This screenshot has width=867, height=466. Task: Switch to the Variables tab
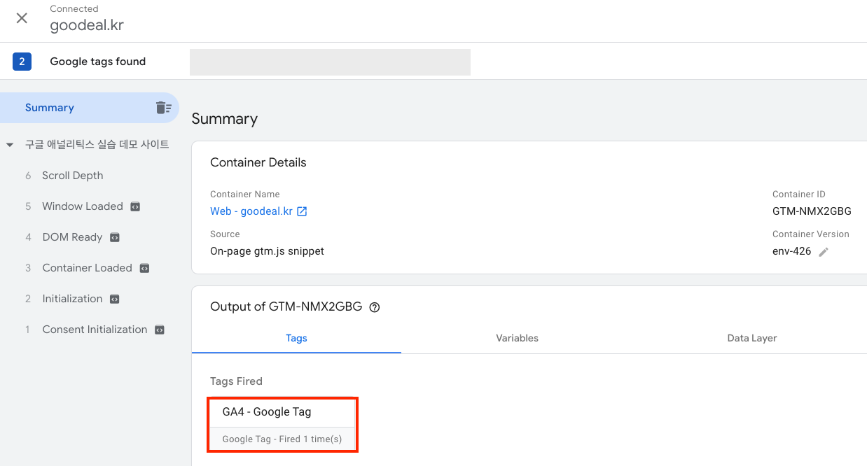tap(517, 338)
